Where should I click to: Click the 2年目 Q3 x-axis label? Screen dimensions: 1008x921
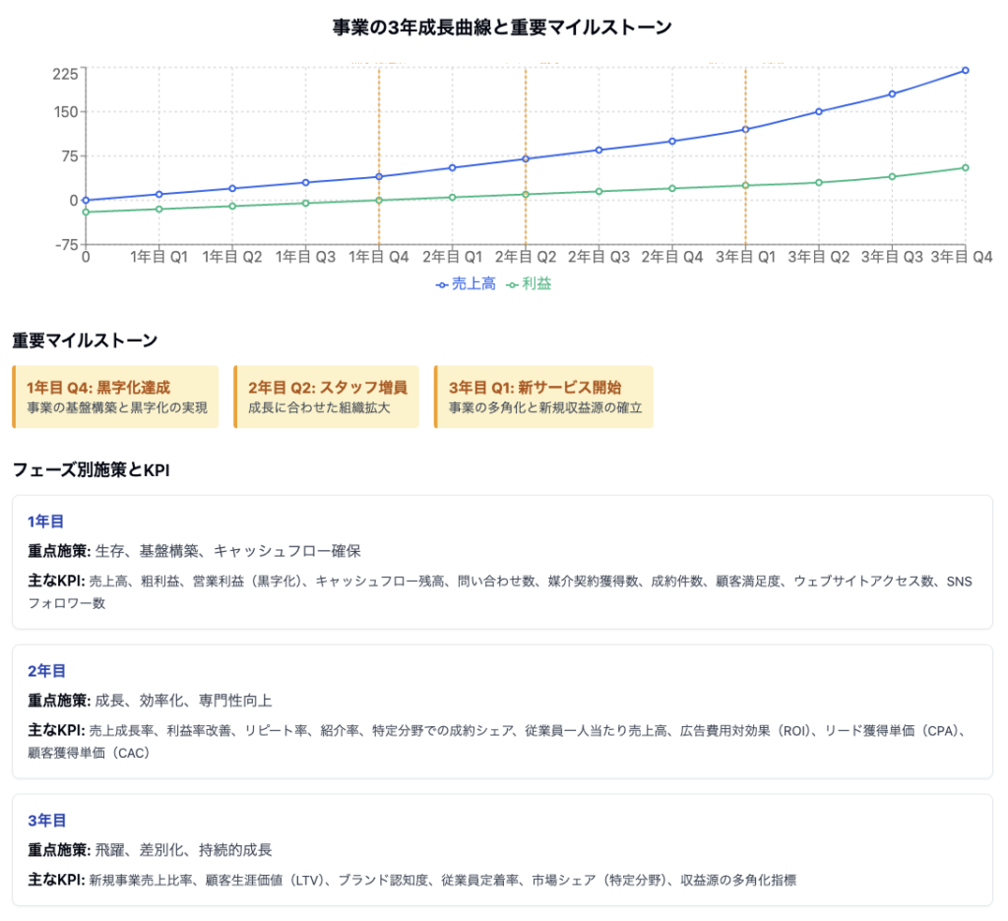[x=598, y=257]
